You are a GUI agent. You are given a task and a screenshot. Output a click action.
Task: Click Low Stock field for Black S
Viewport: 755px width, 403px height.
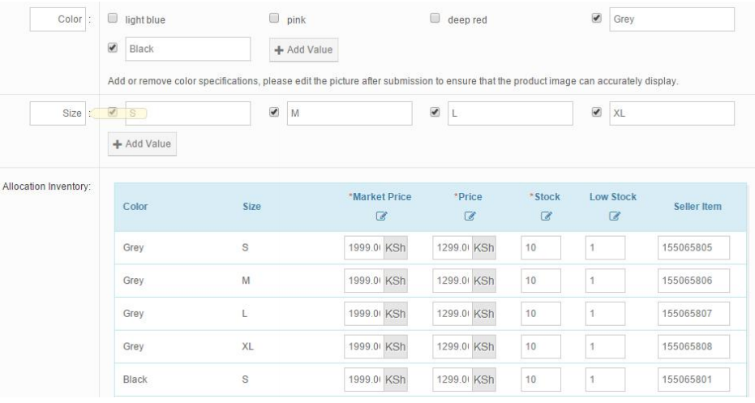click(604, 378)
